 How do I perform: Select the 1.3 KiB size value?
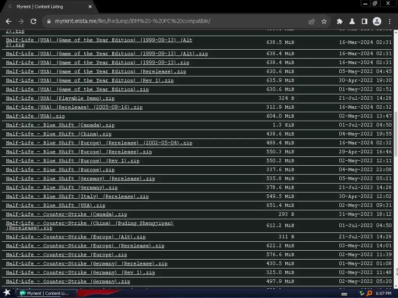click(283, 125)
